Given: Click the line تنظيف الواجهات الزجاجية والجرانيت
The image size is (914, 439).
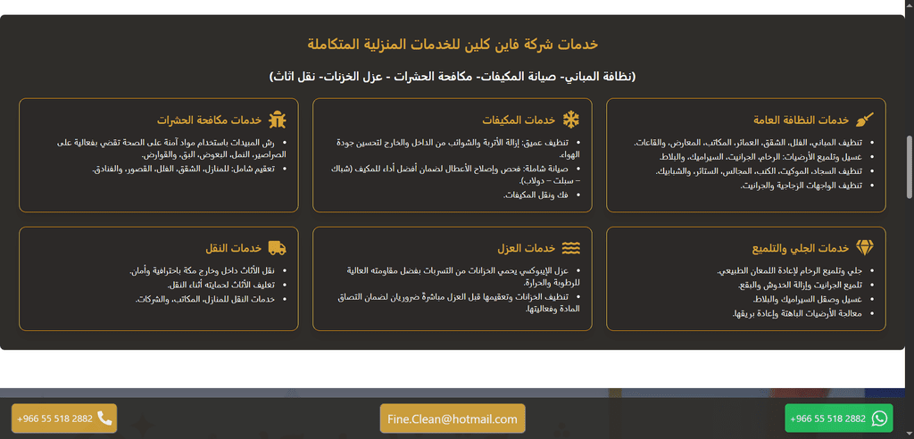Looking at the screenshot, I should tap(801, 186).
